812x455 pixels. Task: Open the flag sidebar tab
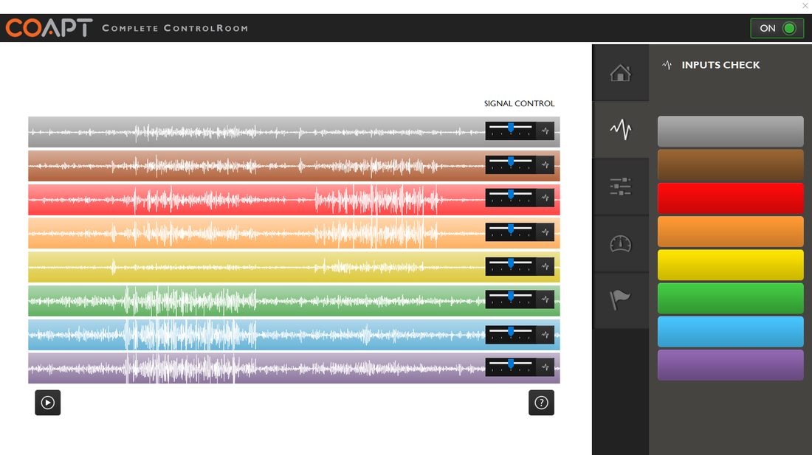pyautogui.click(x=620, y=300)
